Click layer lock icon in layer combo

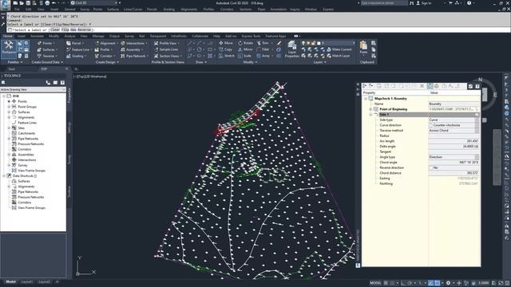click(x=314, y=43)
